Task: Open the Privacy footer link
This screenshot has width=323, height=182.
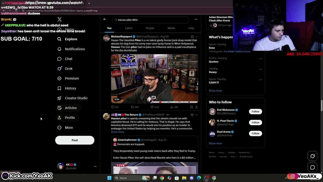Action: click(x=221, y=153)
